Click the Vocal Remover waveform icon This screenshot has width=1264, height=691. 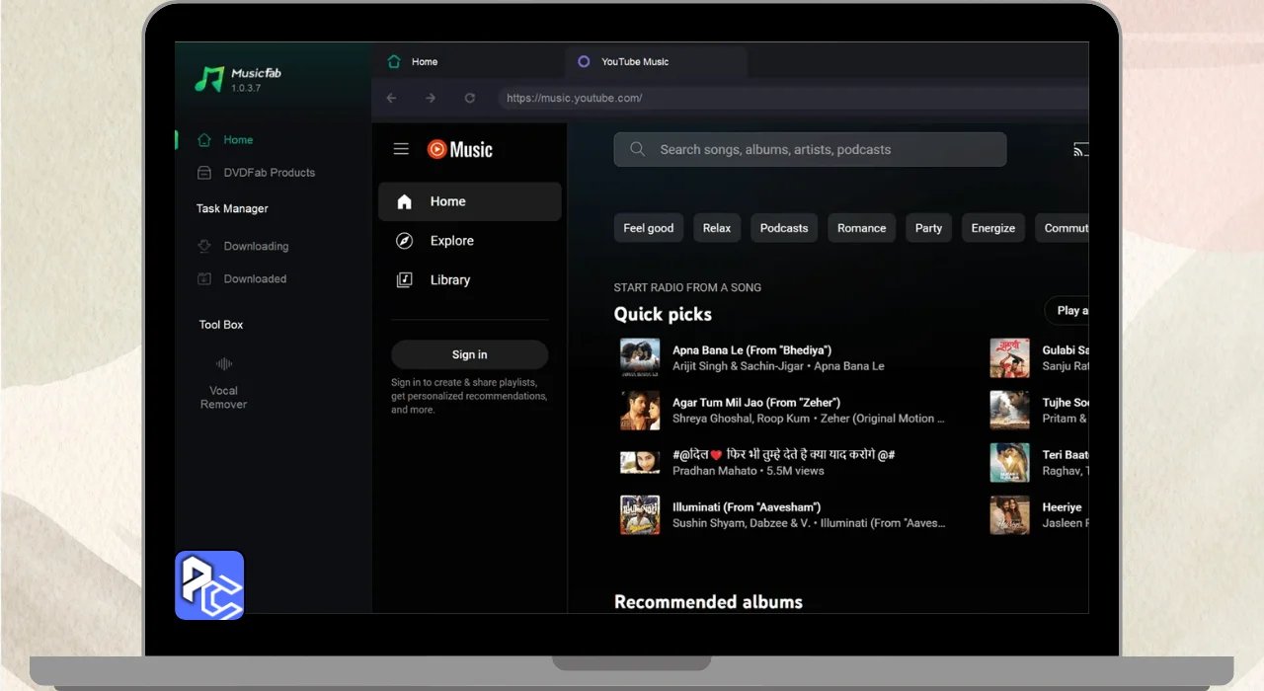pyautogui.click(x=224, y=364)
